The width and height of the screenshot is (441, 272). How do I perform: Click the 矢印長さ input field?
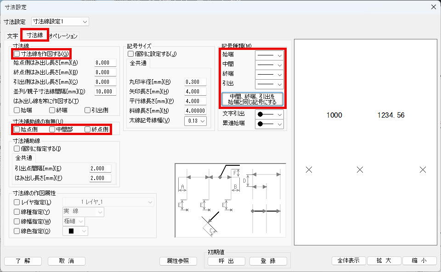coord(195,92)
